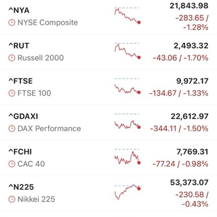Open the ^NYA sparkline chart
The width and height of the screenshot is (217, 217).
pos(127,15)
